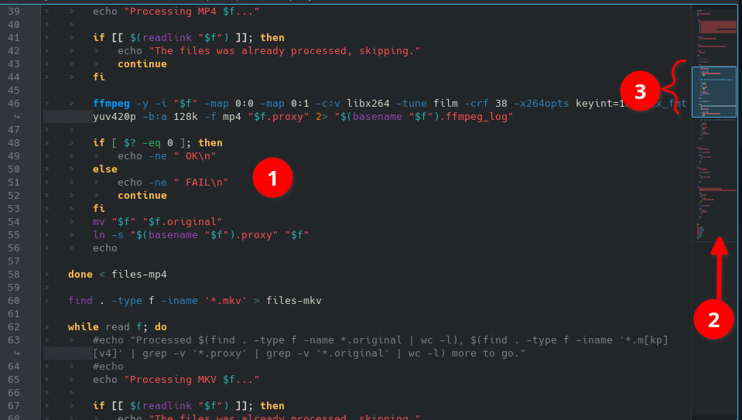Viewport: 742px width, 420px height.
Task: Click the done keyword on line 58
Action: pos(80,275)
